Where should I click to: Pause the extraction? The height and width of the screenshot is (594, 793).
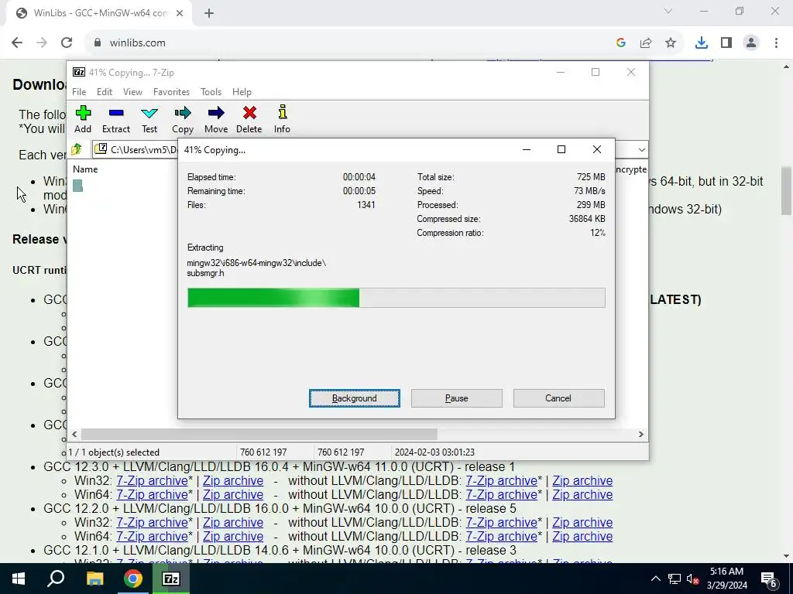click(x=457, y=398)
